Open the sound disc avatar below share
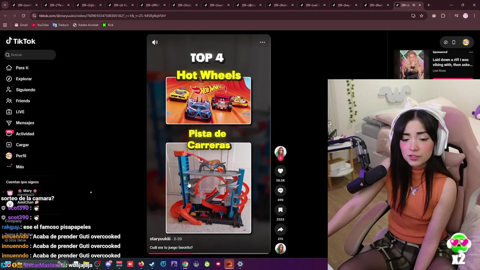 pos(280,248)
